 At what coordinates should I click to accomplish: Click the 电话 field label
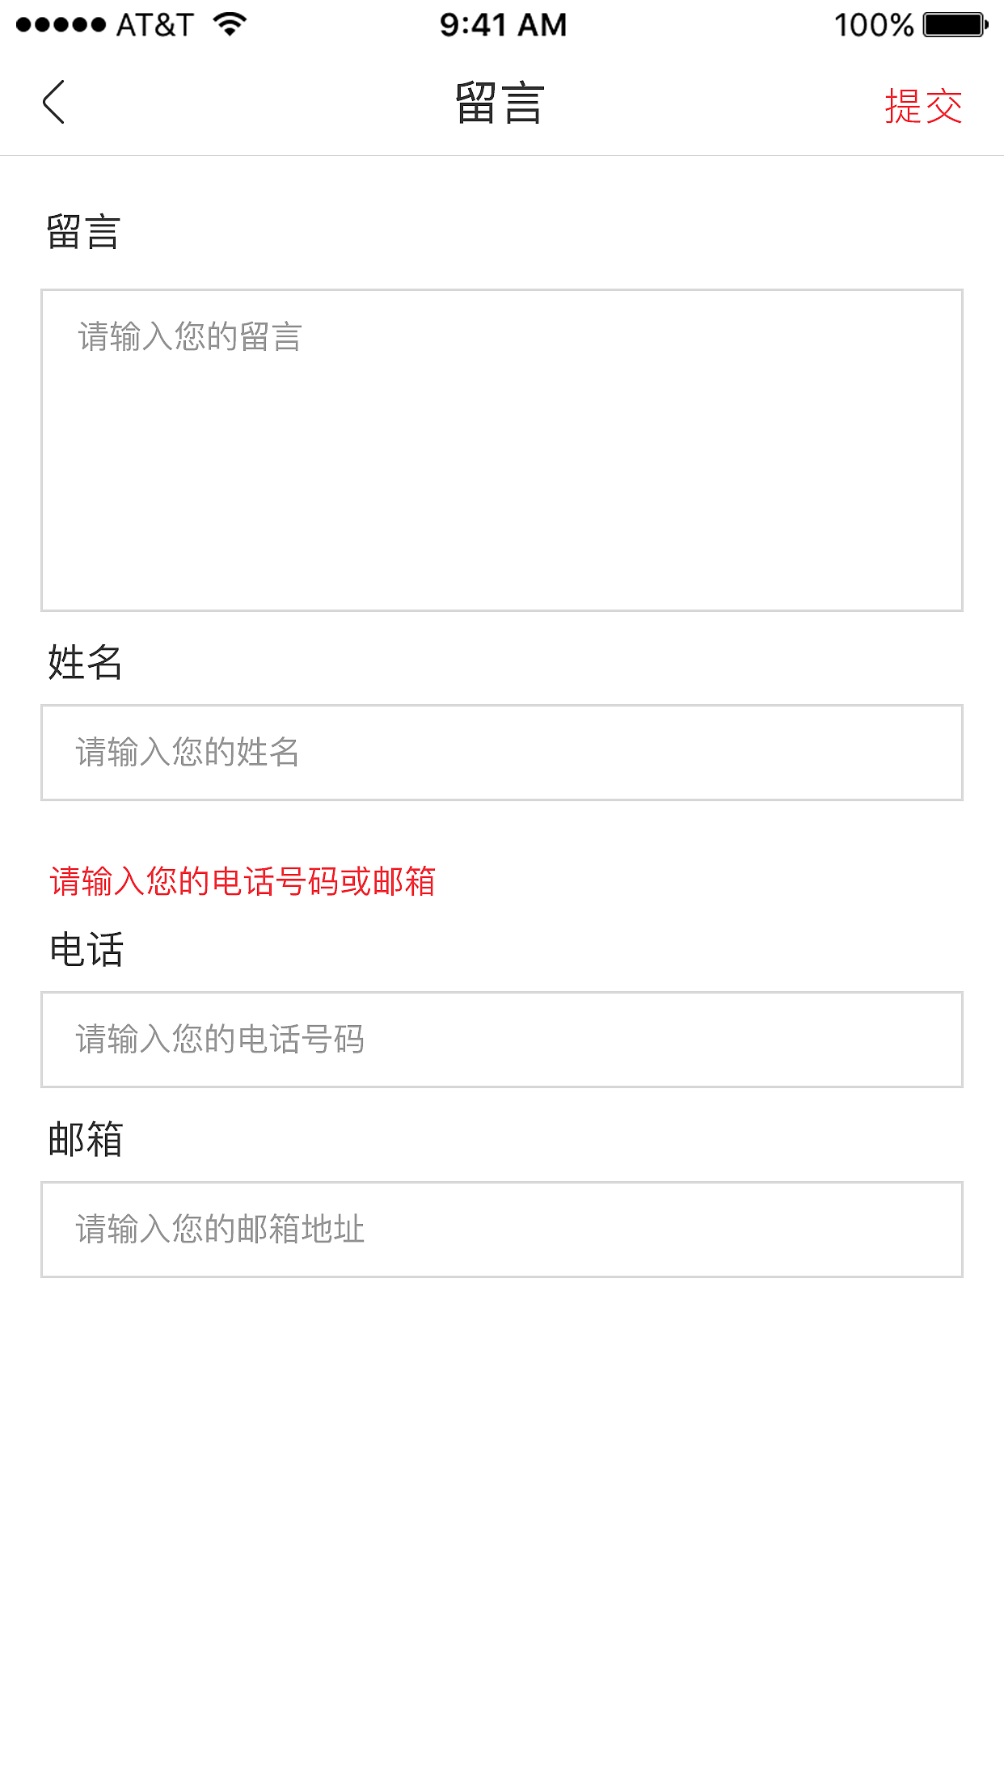[86, 950]
